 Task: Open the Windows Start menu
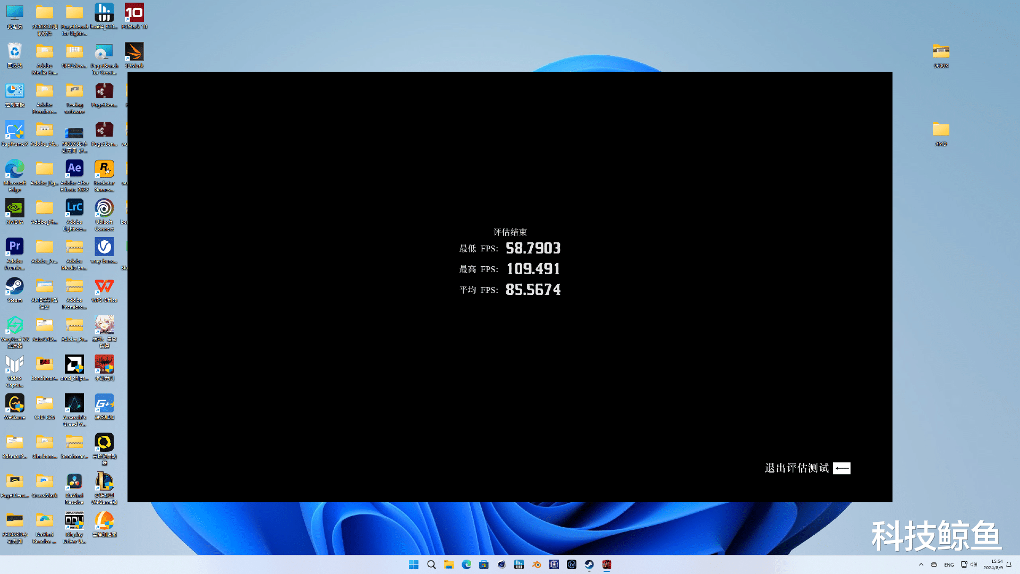coord(414,564)
